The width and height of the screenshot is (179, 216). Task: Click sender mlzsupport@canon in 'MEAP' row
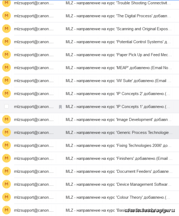point(34,68)
